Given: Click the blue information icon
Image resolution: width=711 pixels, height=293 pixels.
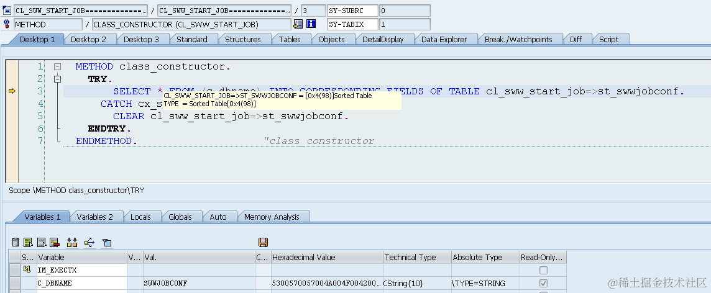Looking at the screenshot, I should click(311, 24).
